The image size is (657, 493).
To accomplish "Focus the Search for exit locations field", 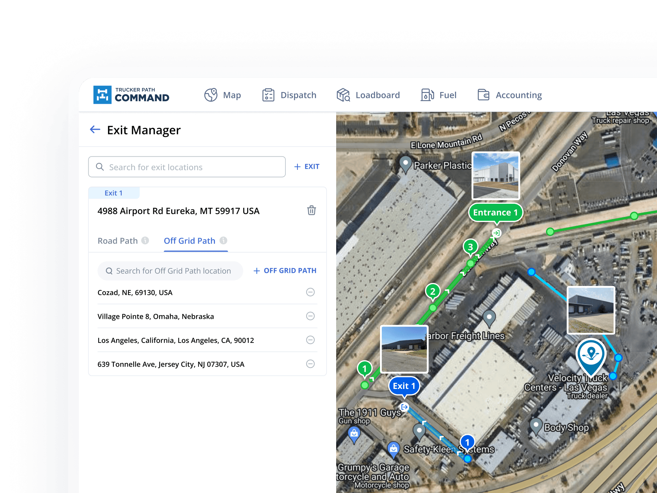I will click(x=187, y=167).
